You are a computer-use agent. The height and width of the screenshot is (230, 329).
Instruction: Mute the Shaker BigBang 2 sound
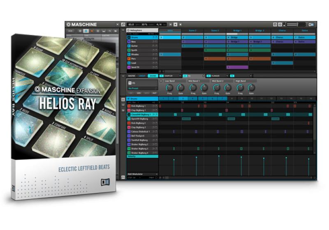tap(153, 145)
